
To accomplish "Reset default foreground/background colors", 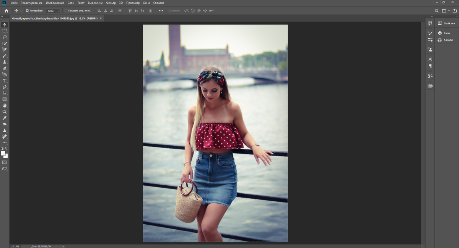I will [2, 148].
